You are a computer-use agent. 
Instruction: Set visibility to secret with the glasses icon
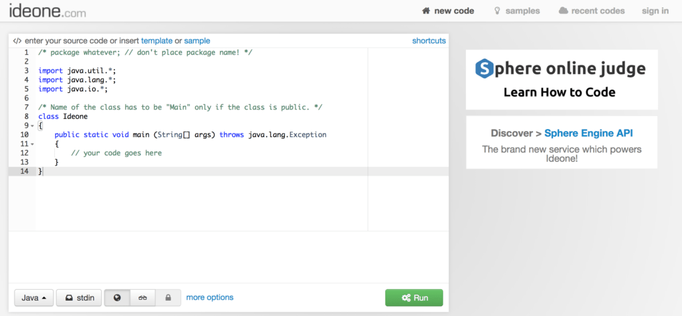[142, 298]
